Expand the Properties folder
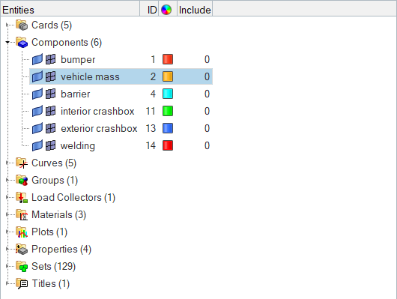 tap(7, 249)
